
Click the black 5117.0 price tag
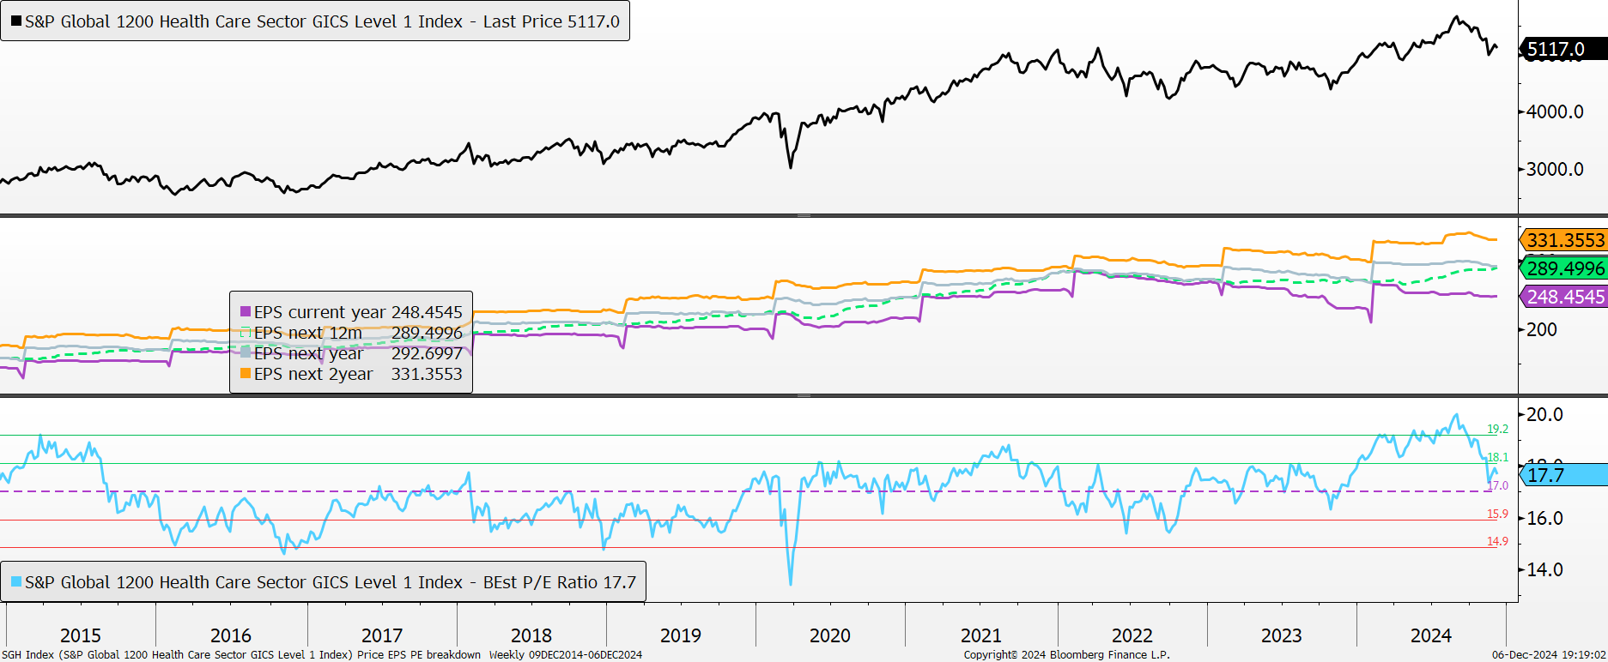tap(1564, 49)
